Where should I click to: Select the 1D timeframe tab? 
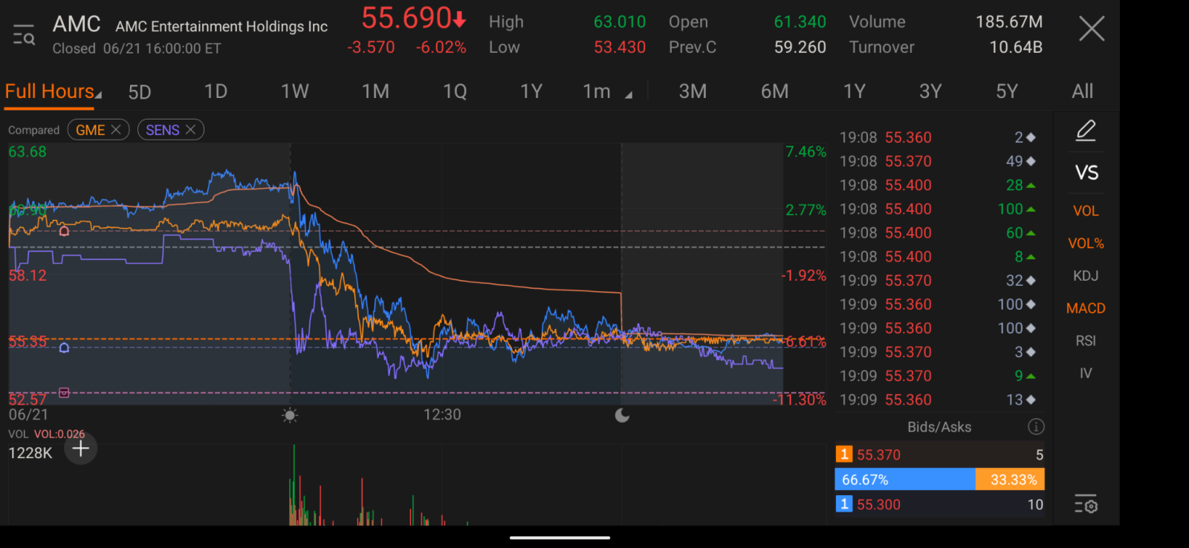pyautogui.click(x=216, y=92)
